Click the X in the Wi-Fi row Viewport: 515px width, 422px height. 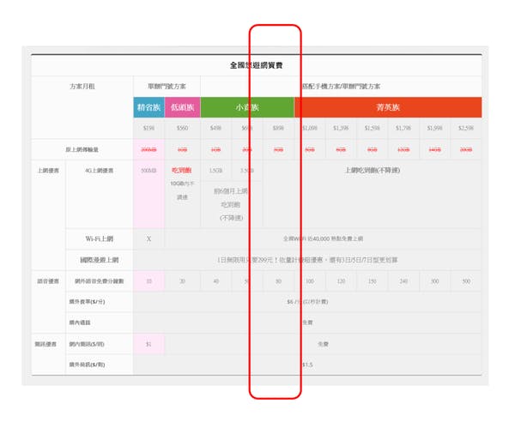pos(148,239)
